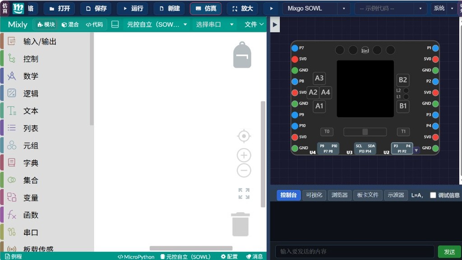Click the workspace vertical scrollbar

point(263,154)
